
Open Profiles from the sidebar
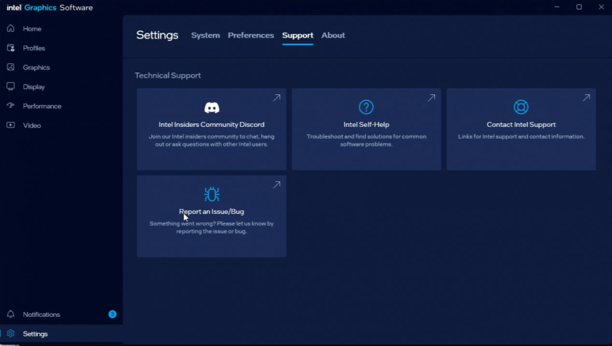[34, 49]
